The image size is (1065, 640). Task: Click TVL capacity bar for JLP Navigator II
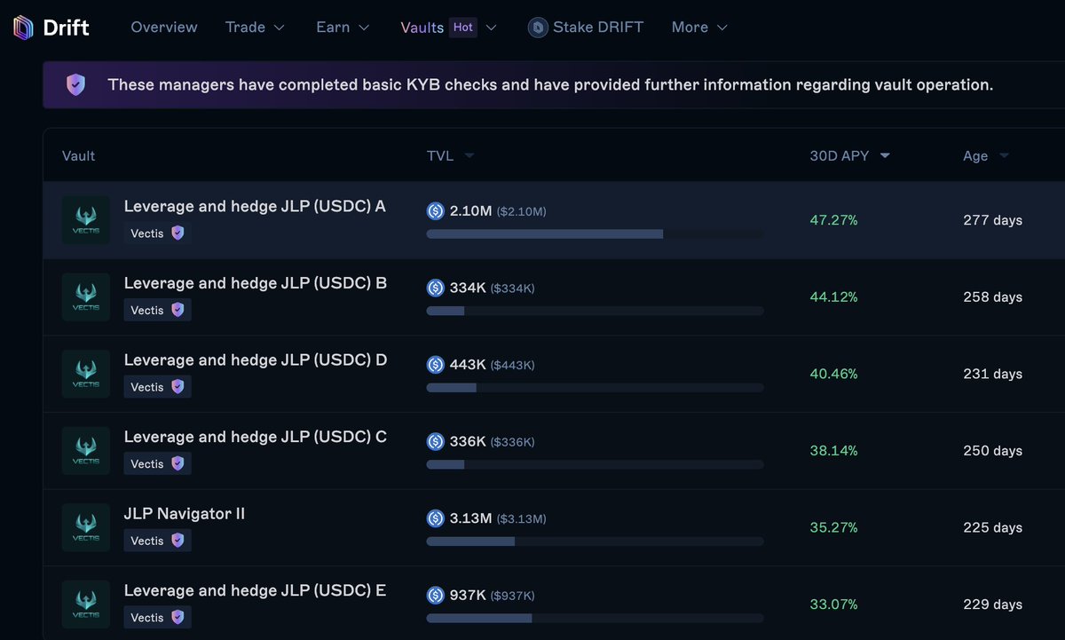[595, 541]
